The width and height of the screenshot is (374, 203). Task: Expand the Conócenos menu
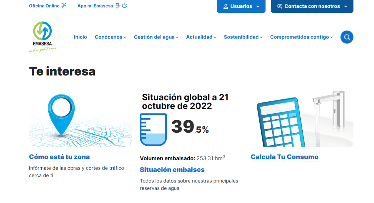click(x=110, y=37)
